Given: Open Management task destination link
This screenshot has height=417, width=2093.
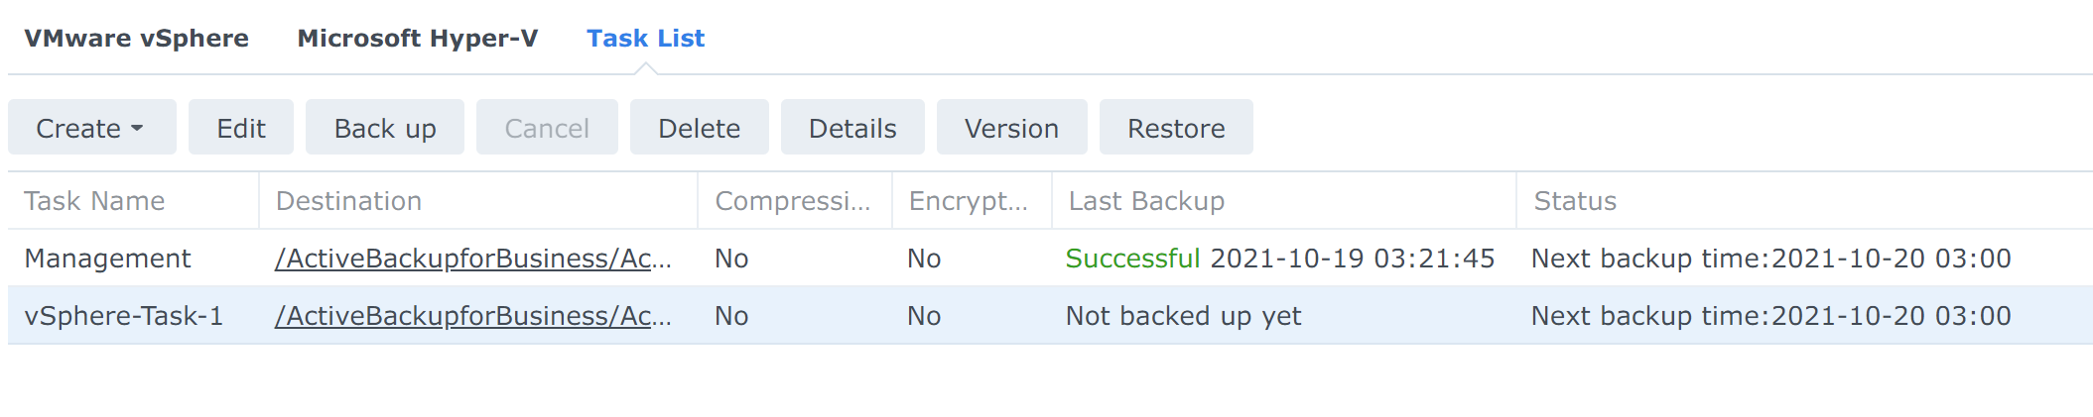Looking at the screenshot, I should [x=472, y=259].
